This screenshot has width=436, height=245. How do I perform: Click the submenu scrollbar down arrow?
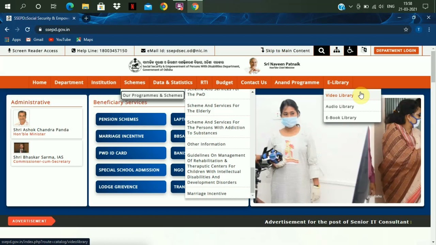(x=252, y=195)
